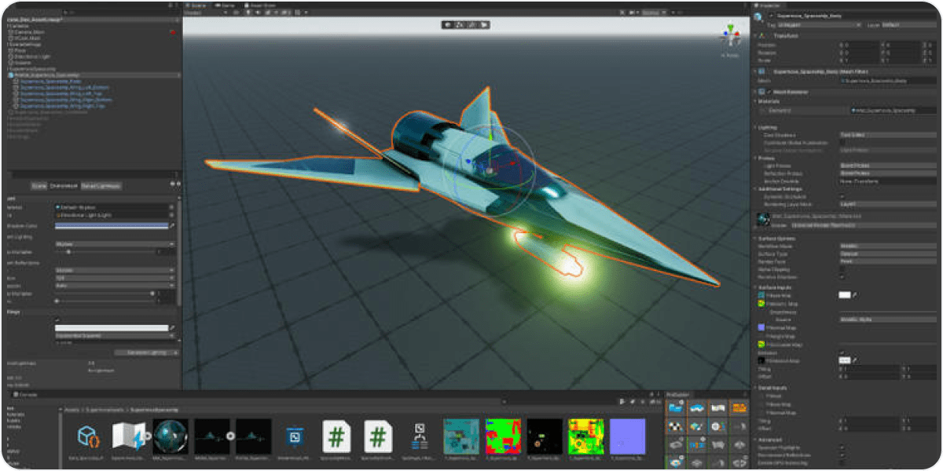943x471 pixels.
Task: Toggle the Specular Highlights checkbox
Action: (x=842, y=447)
